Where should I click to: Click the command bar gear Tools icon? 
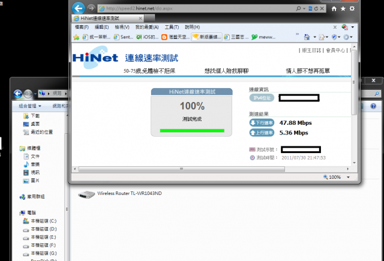click(346, 37)
